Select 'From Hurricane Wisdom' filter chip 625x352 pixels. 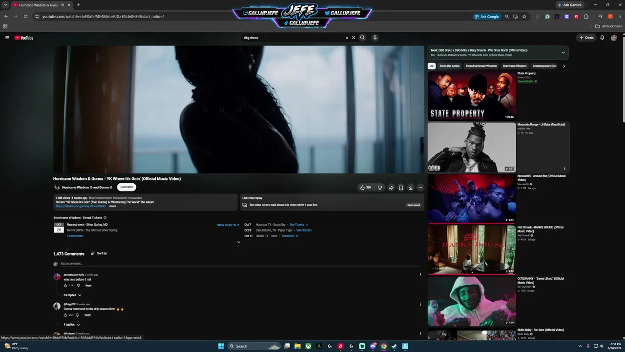point(481,66)
